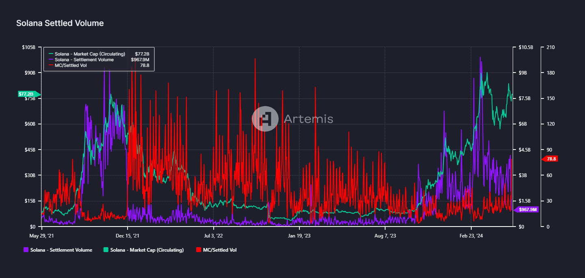Screen dimensions: 585x278
Task: Click the red 78.8 axis value tag
Action: 550,159
